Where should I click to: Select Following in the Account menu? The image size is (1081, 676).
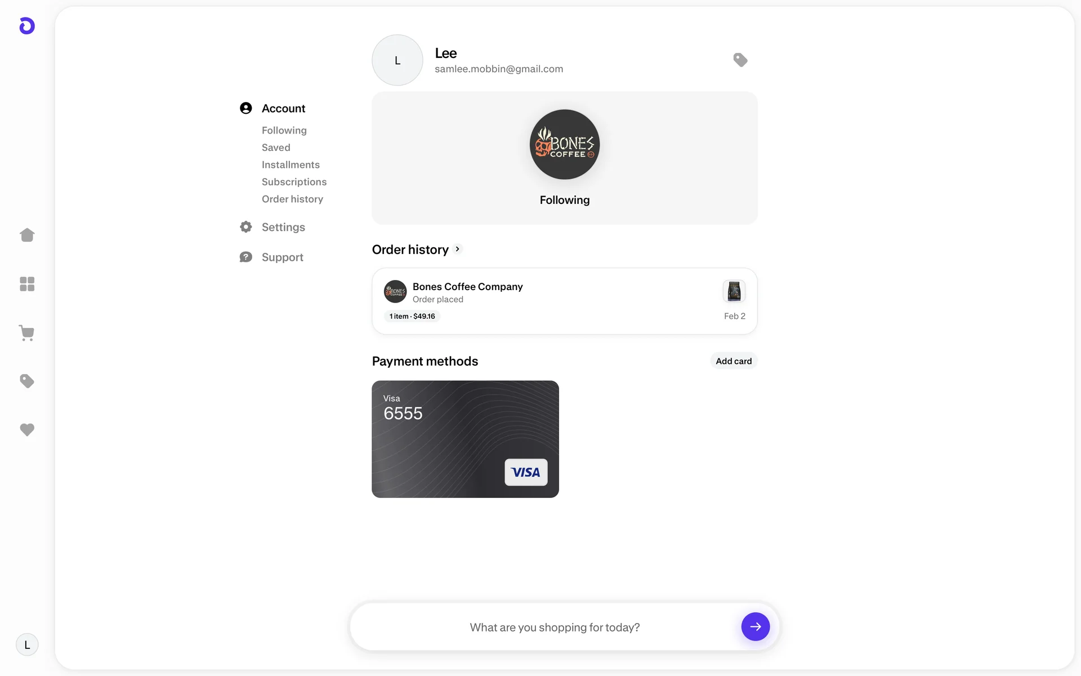(x=284, y=130)
